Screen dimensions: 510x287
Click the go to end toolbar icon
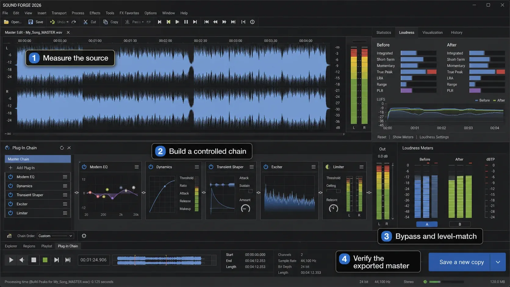[x=233, y=22]
